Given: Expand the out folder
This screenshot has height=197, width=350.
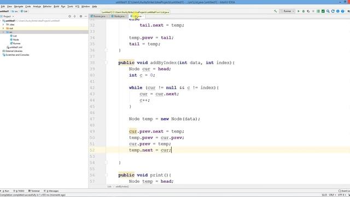Looking at the screenshot, I should click(3, 28).
